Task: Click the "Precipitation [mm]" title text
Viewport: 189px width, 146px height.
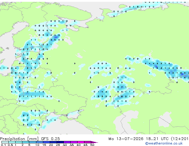Action: pos(19,139)
